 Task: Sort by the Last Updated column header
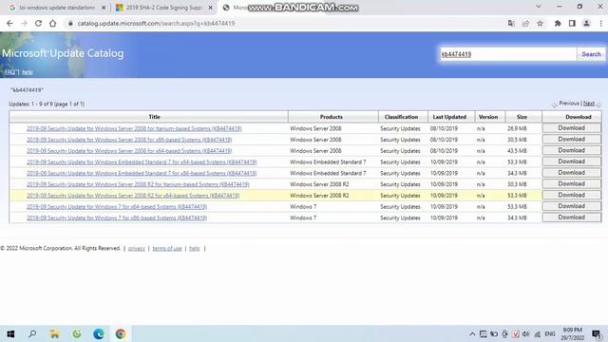[x=449, y=117]
